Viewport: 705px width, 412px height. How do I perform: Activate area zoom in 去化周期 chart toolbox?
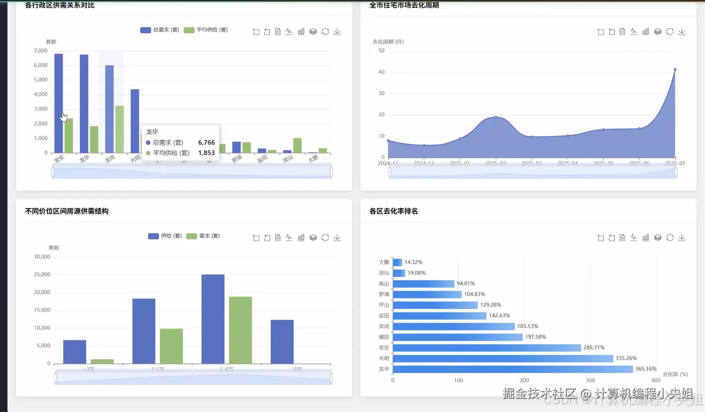601,32
